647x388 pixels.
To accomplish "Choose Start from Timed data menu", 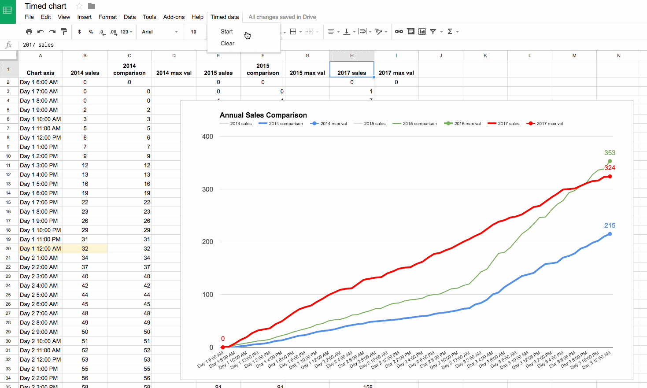I will coord(227,32).
